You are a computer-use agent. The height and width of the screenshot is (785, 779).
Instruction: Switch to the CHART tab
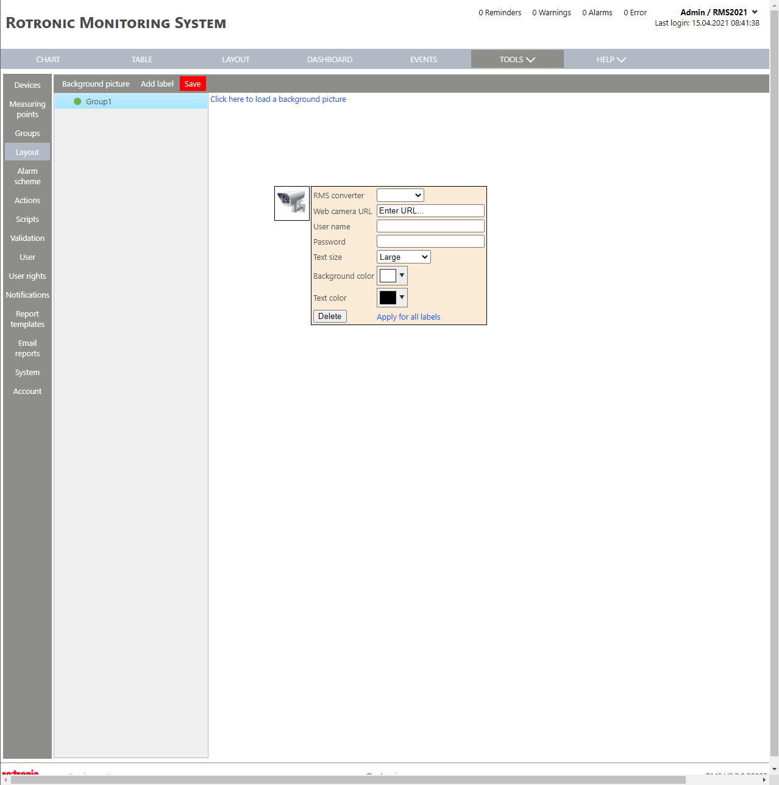pyautogui.click(x=48, y=59)
